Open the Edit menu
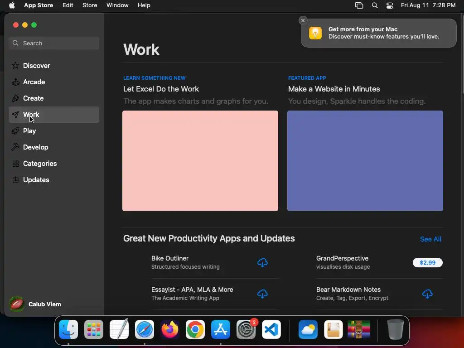The width and height of the screenshot is (464, 348). [x=68, y=5]
